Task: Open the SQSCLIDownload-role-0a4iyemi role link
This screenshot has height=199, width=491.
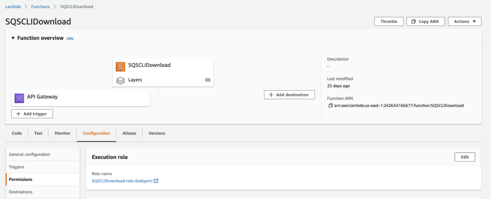Action: click(x=122, y=181)
